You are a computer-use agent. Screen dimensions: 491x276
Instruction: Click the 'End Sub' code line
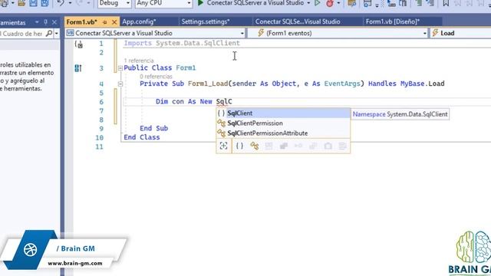(x=153, y=128)
